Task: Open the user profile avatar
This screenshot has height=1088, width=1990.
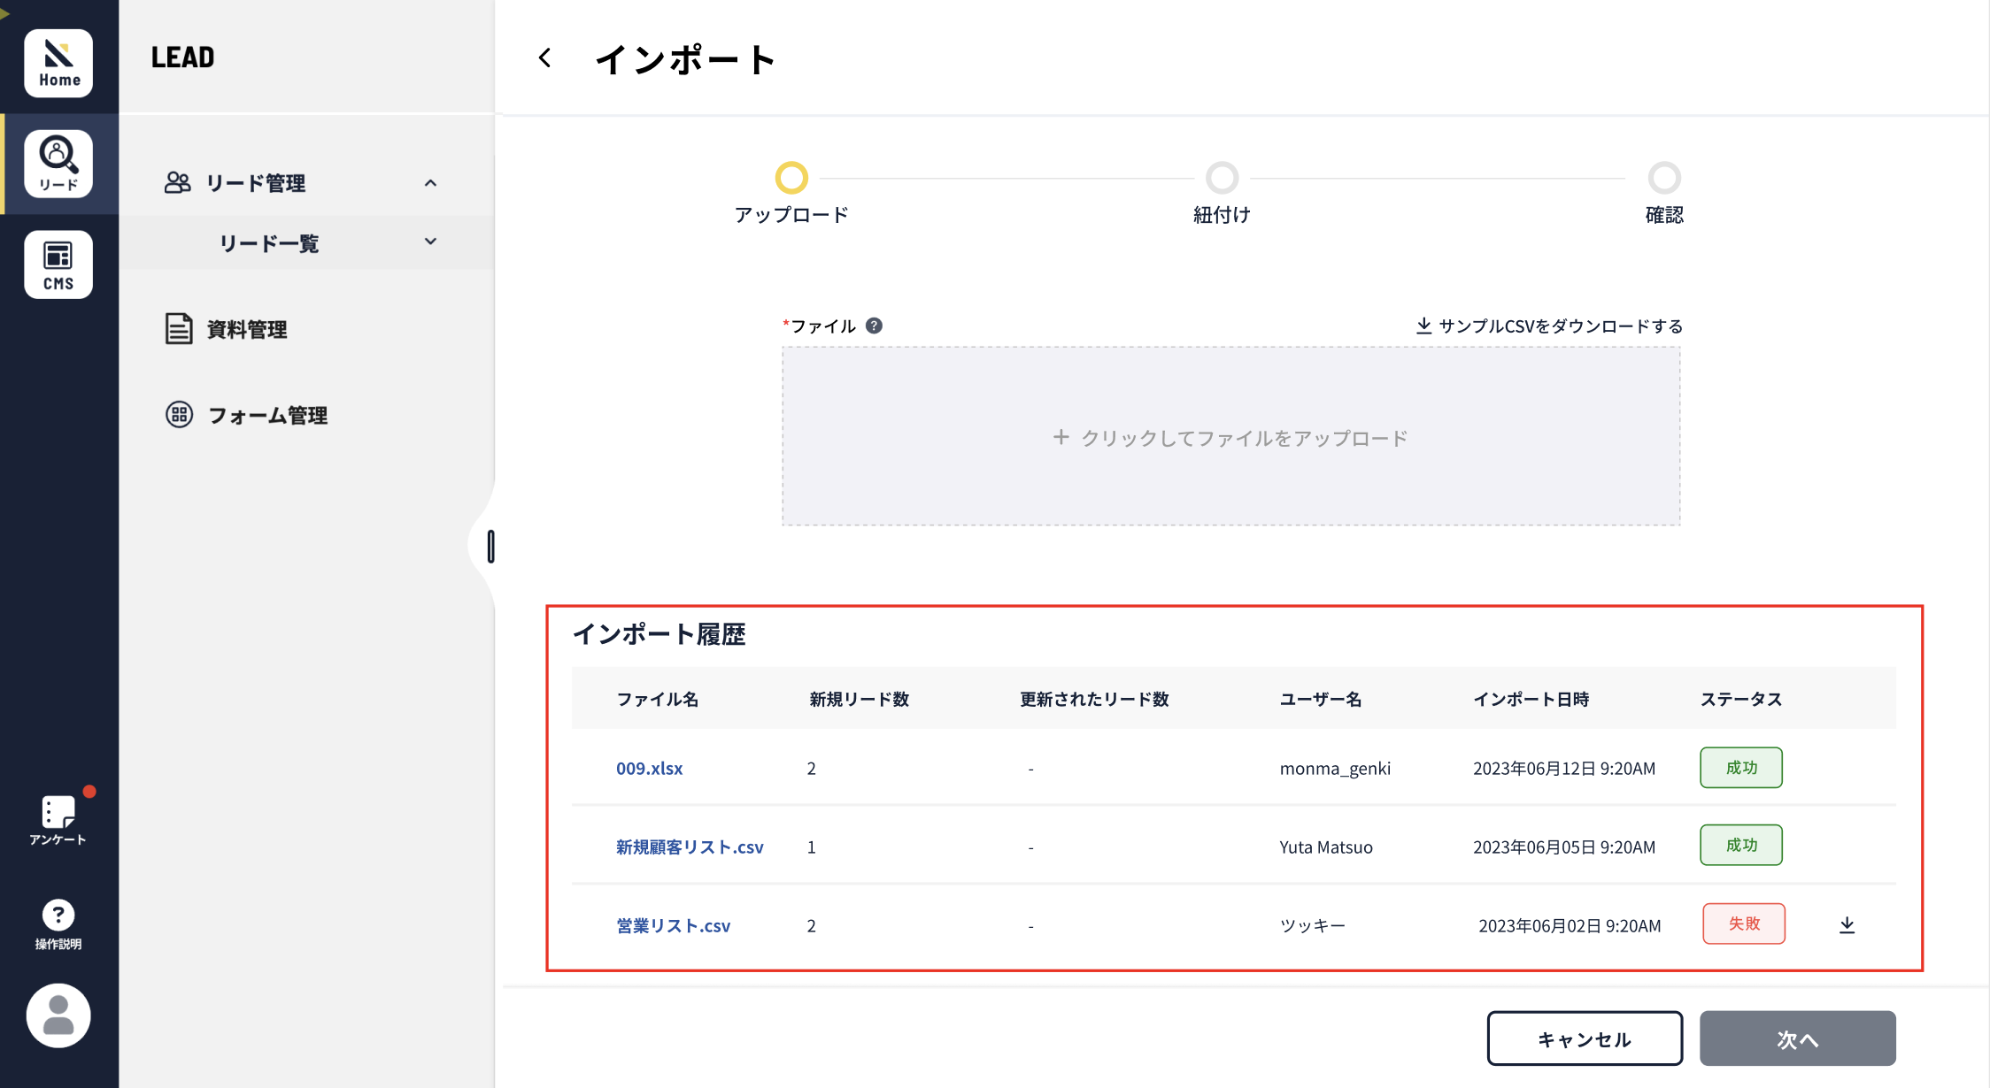Action: [58, 1015]
